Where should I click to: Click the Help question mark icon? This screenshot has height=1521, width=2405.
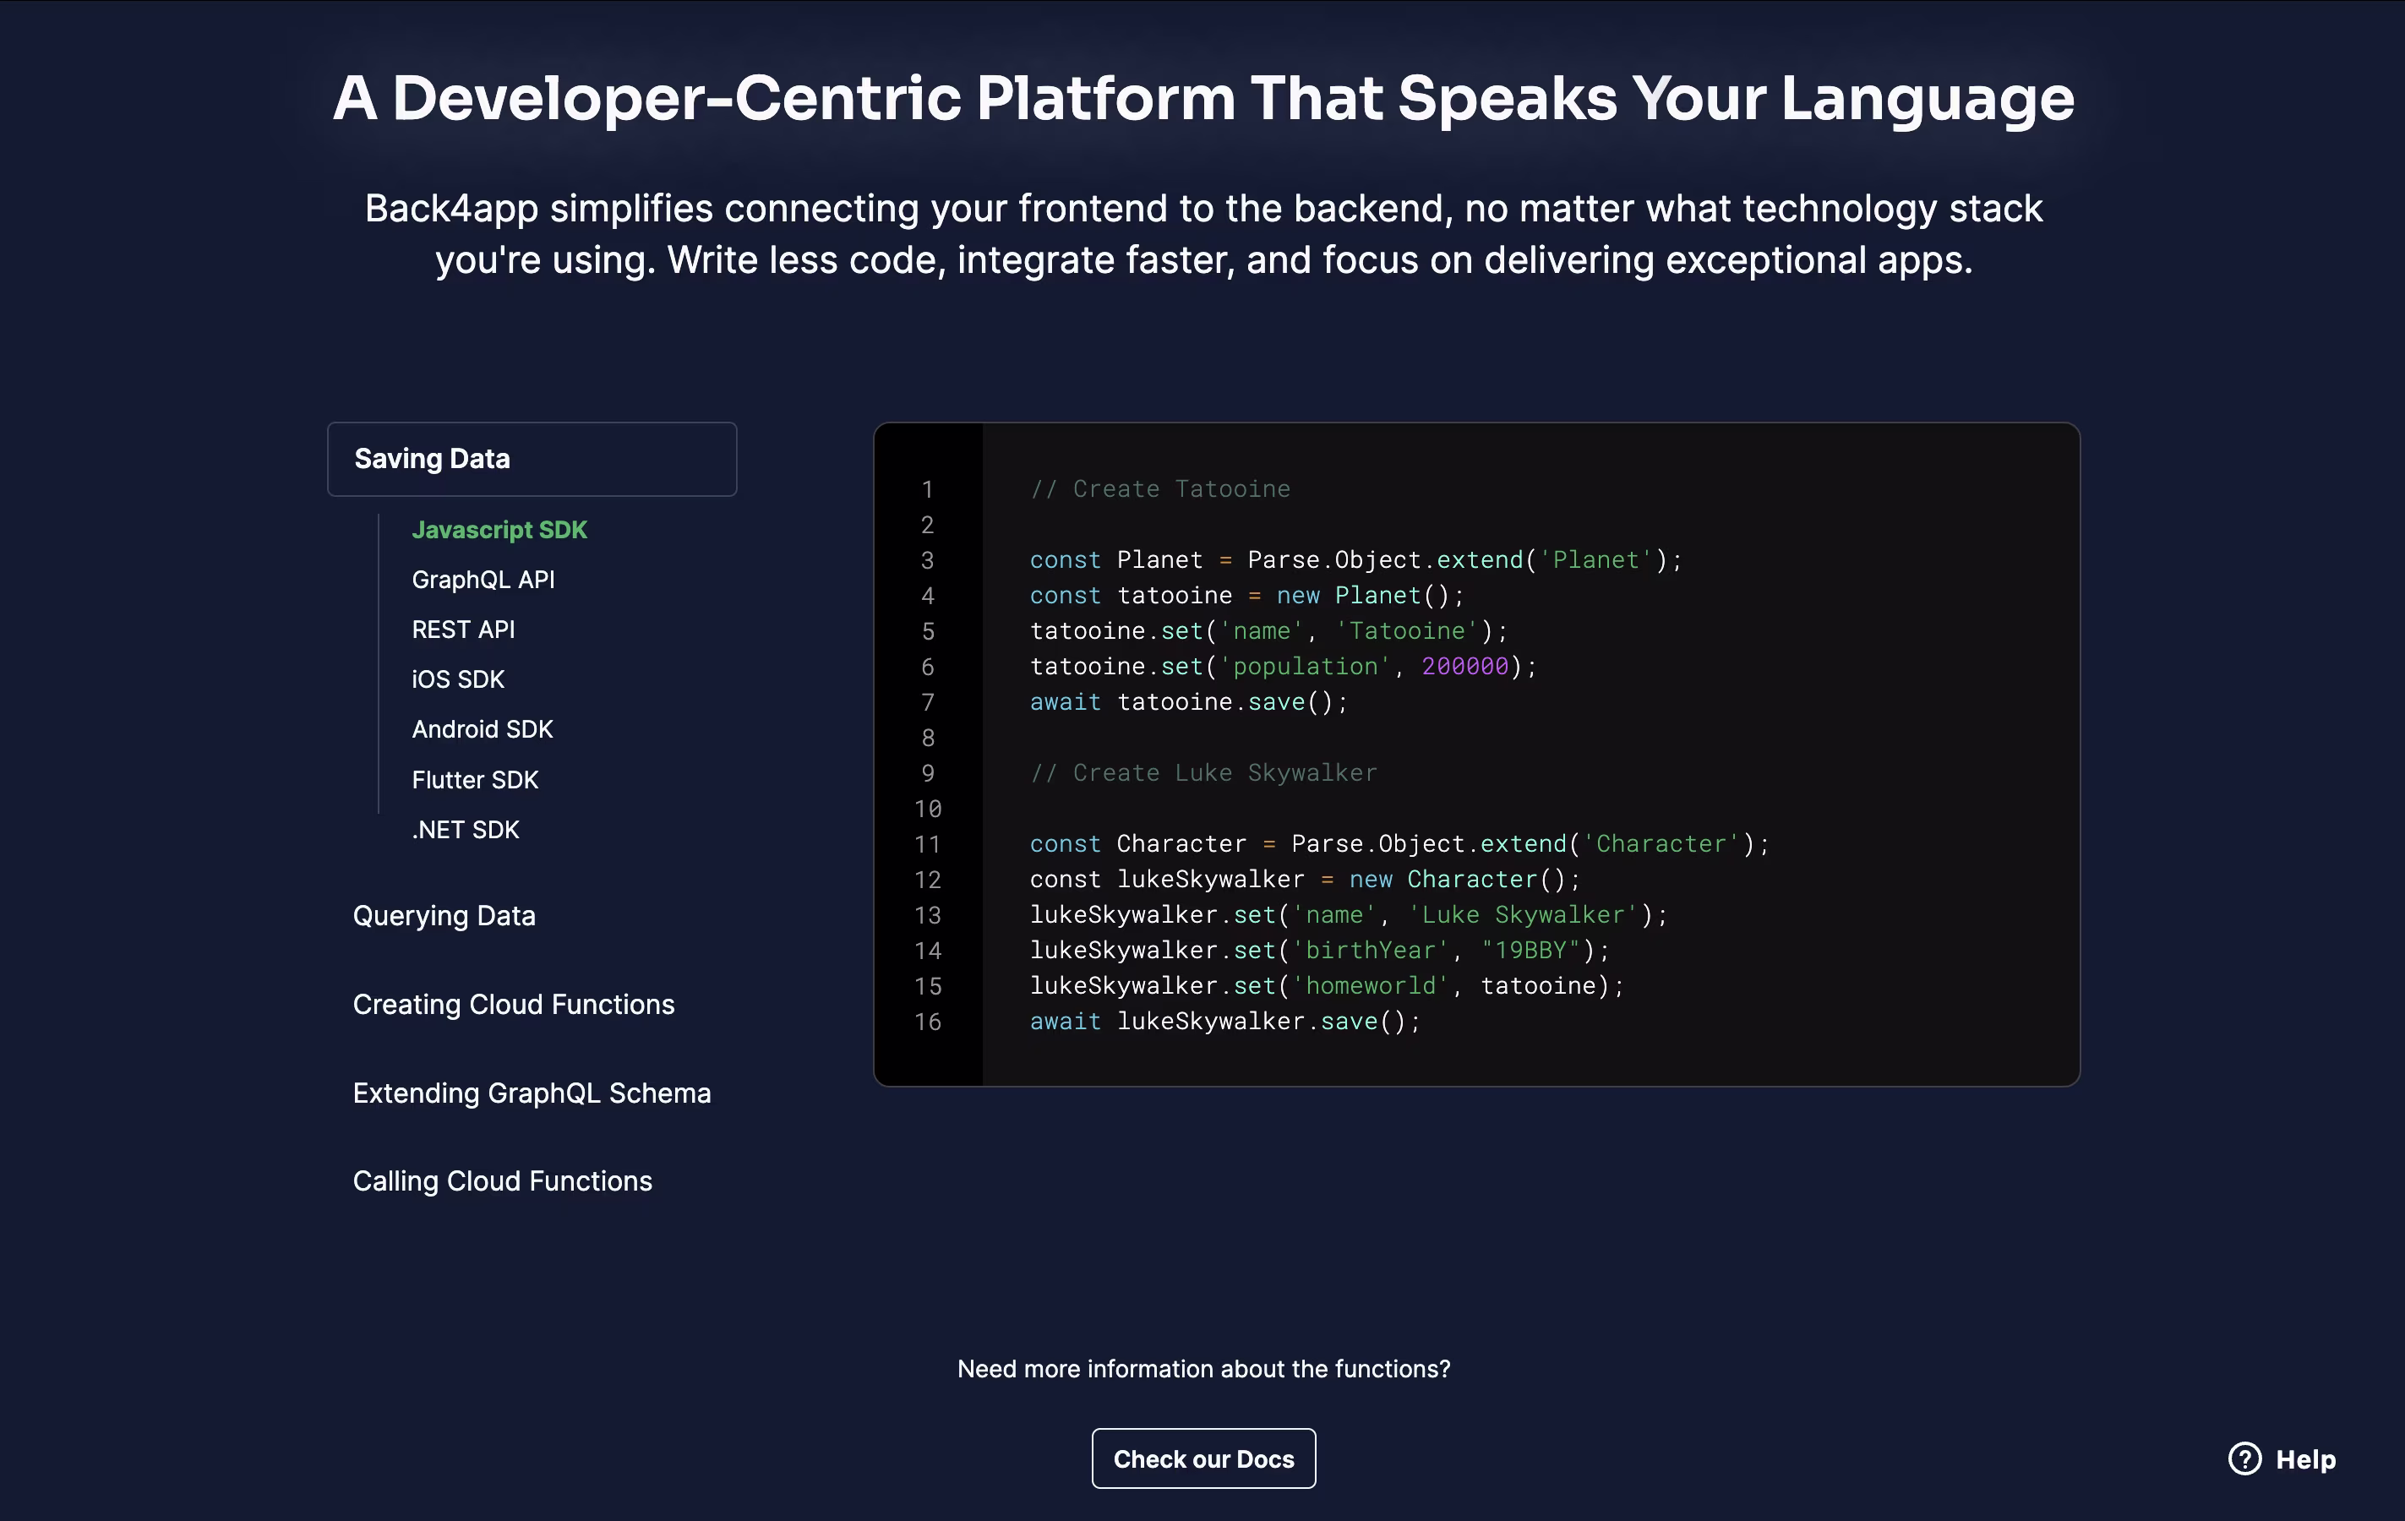pyautogui.click(x=2244, y=1458)
